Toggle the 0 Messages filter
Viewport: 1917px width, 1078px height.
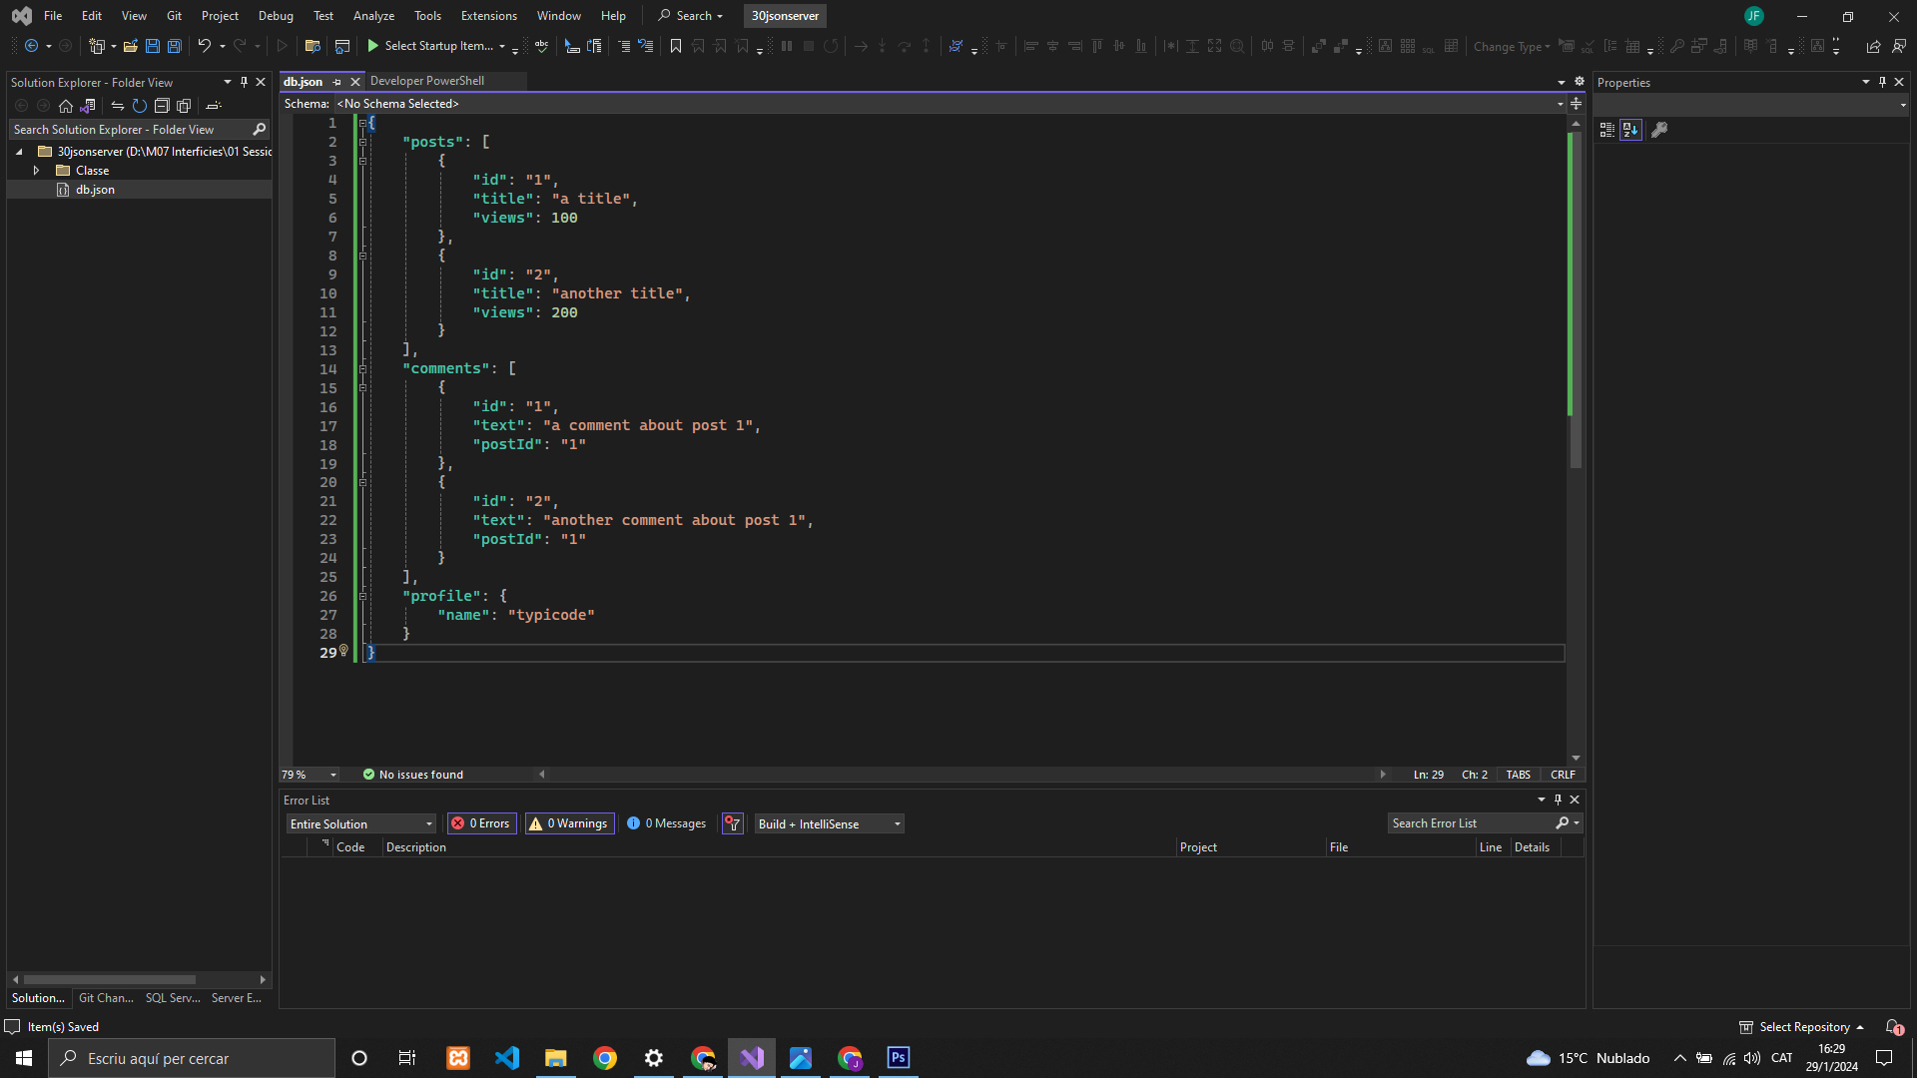(666, 823)
